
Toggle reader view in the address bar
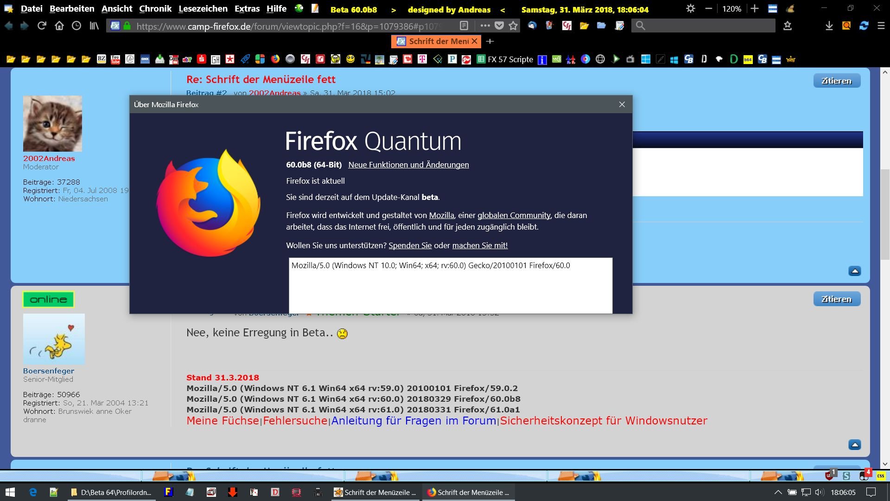464,26
